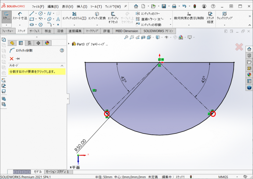The height and width of the screenshot is (179, 253).
Task: Toggle the Quick Snaps button
Action: coord(224,16)
